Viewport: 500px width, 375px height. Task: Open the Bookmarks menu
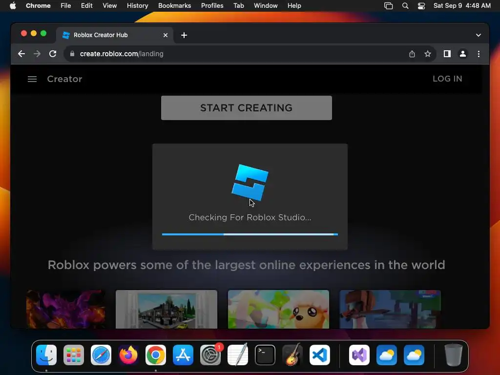[175, 6]
